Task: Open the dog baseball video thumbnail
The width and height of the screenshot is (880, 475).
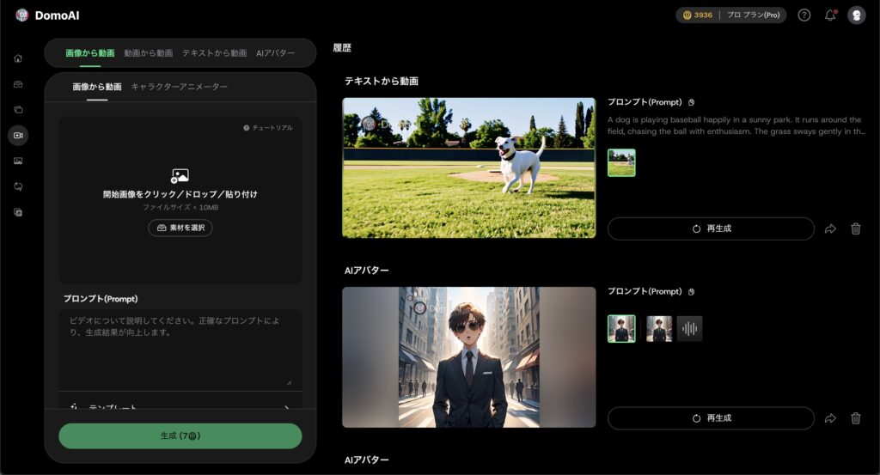Action: (469, 167)
